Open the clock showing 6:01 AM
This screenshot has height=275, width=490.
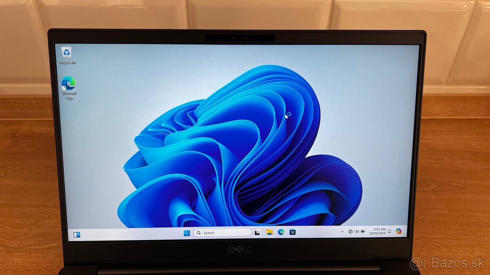[380, 229]
